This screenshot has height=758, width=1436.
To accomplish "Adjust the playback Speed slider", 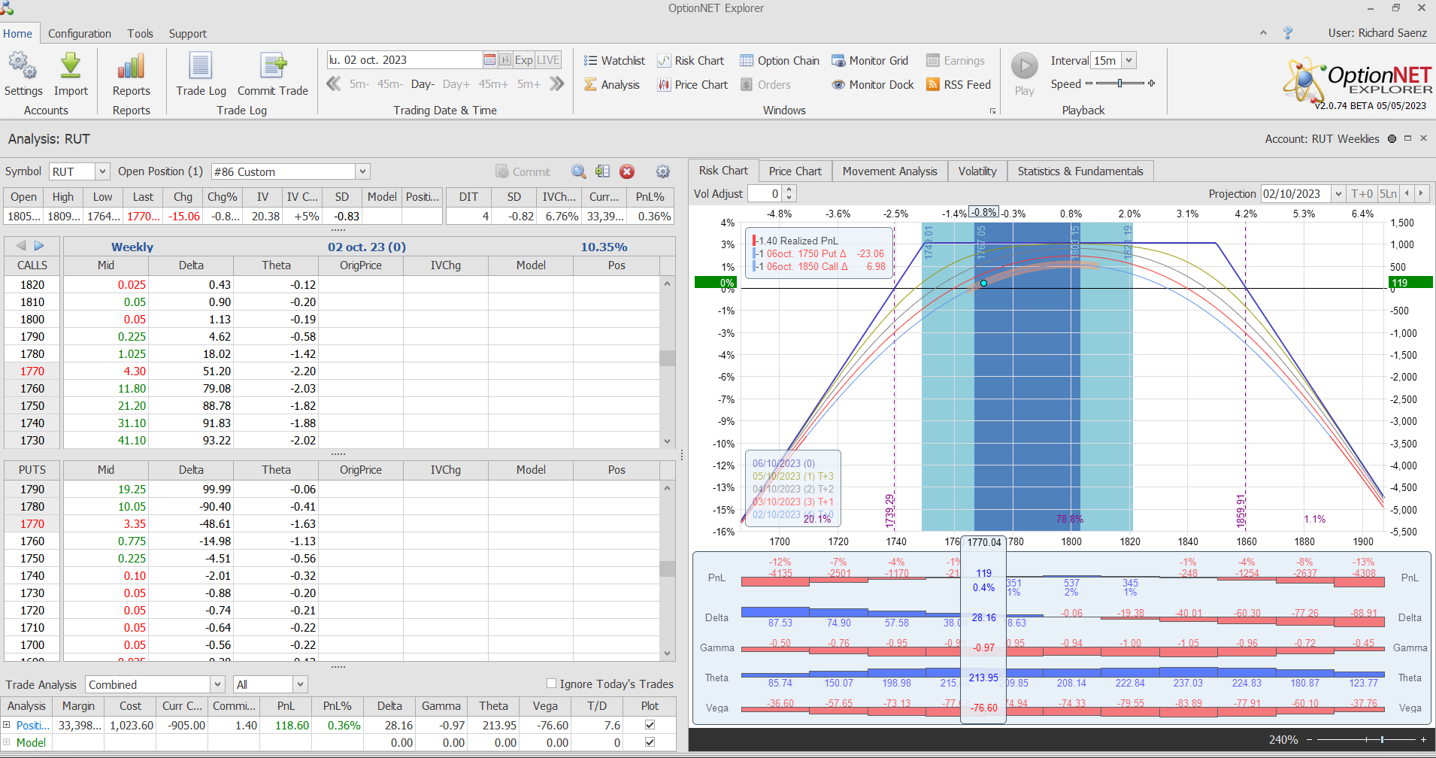I will click(1119, 83).
